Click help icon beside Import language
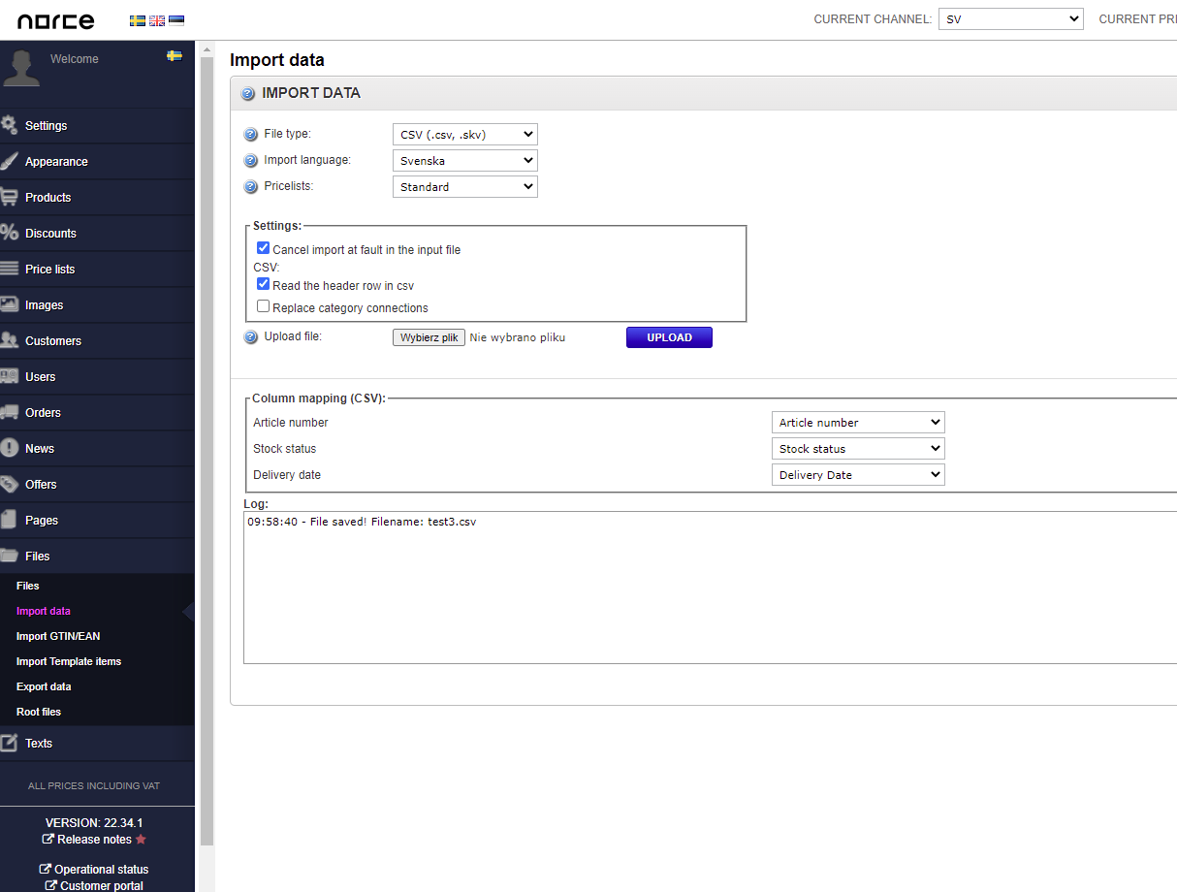The image size is (1177, 892). click(250, 161)
